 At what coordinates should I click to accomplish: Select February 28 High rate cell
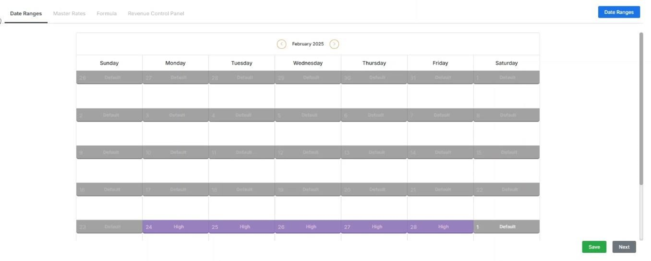[x=440, y=227]
